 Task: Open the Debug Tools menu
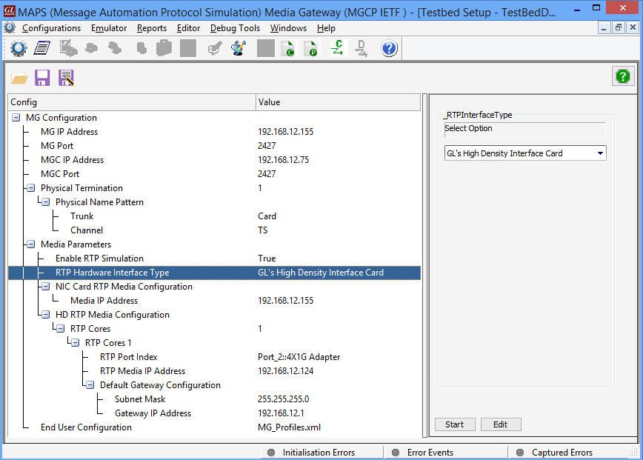pos(235,28)
